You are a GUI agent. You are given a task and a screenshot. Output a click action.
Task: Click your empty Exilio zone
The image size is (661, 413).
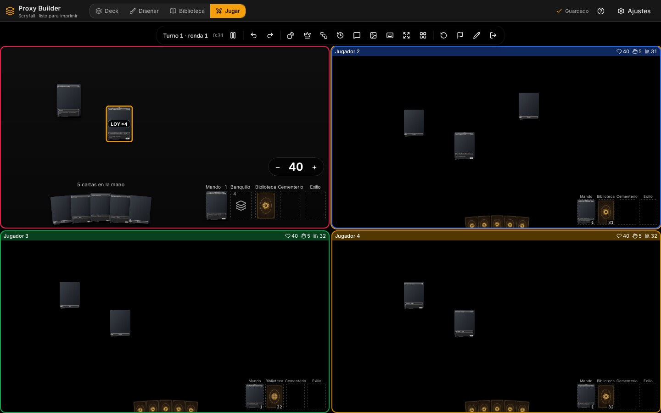coord(315,206)
